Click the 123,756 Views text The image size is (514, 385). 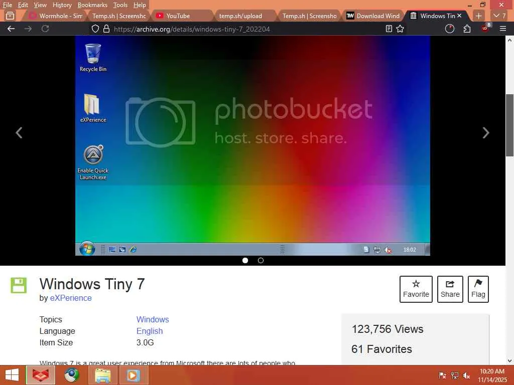[x=388, y=329]
